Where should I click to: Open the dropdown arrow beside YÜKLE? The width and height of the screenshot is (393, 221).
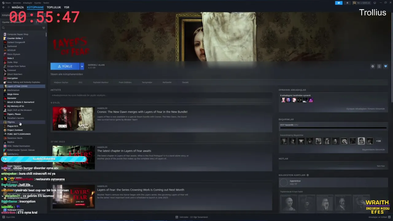click(x=82, y=66)
